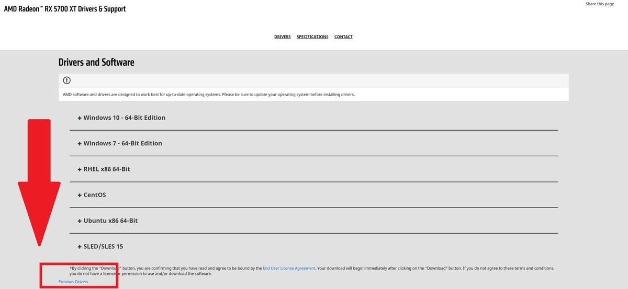Click the Drivers and Software heading

click(96, 62)
